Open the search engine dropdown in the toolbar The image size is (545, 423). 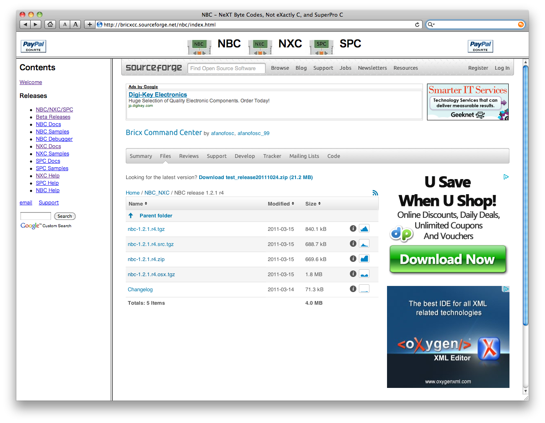point(432,24)
